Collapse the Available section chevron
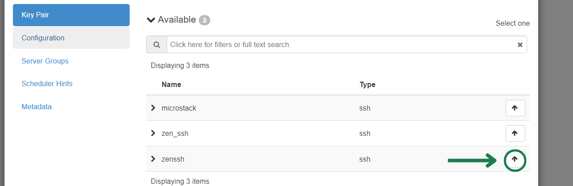 pos(151,20)
